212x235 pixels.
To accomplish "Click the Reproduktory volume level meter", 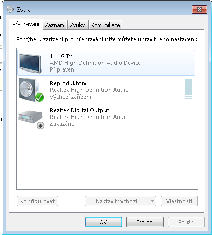I will 189,89.
